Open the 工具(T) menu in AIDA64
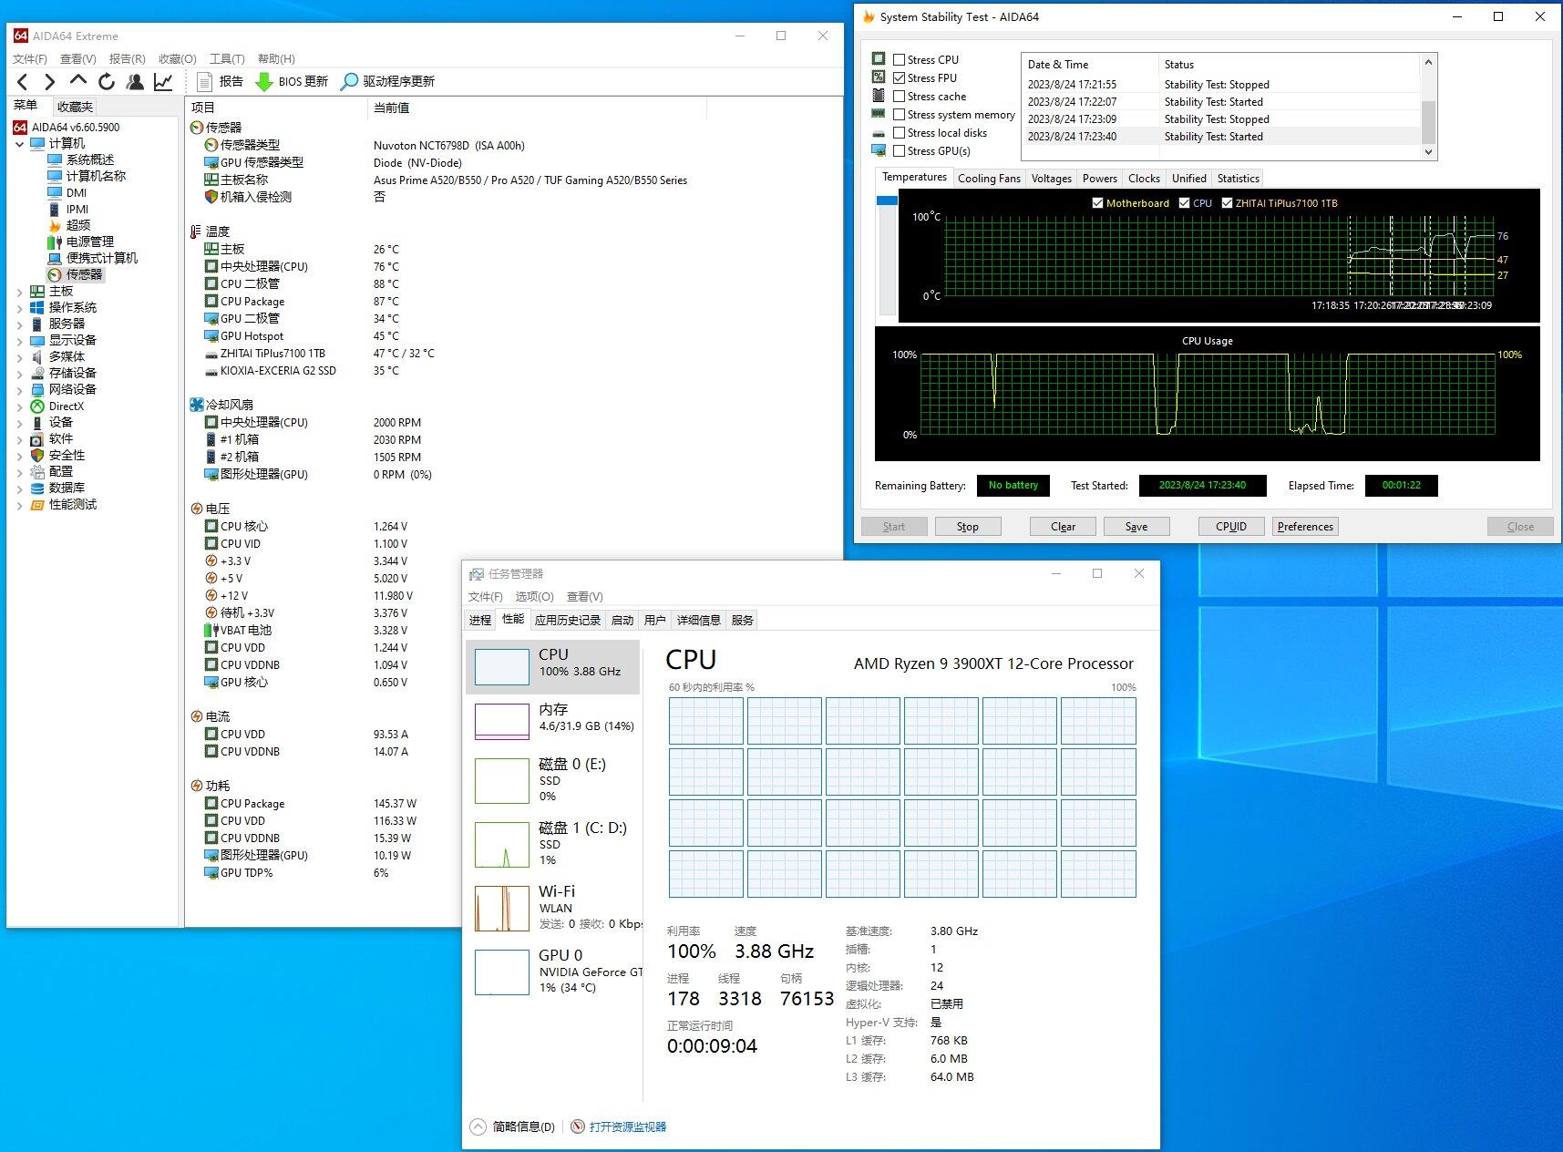Viewport: 1563px width, 1152px height. tap(227, 58)
